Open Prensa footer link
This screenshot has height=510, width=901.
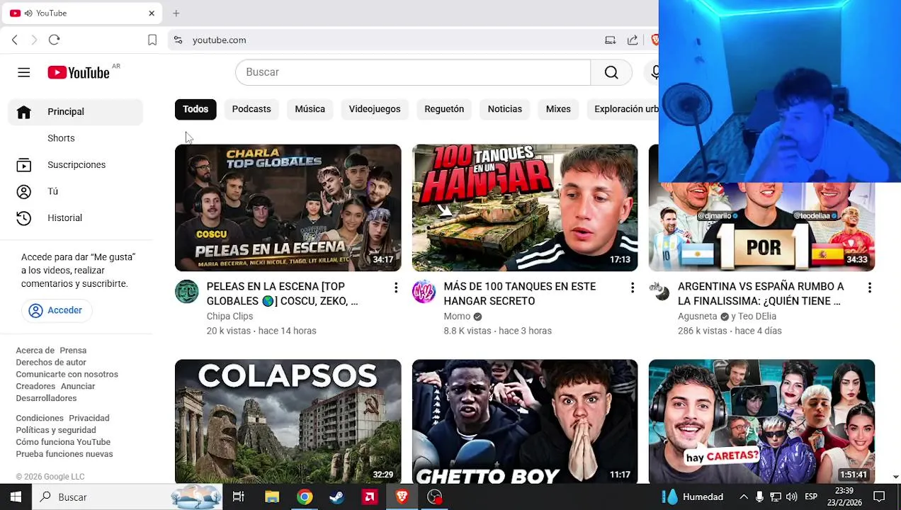click(x=73, y=351)
